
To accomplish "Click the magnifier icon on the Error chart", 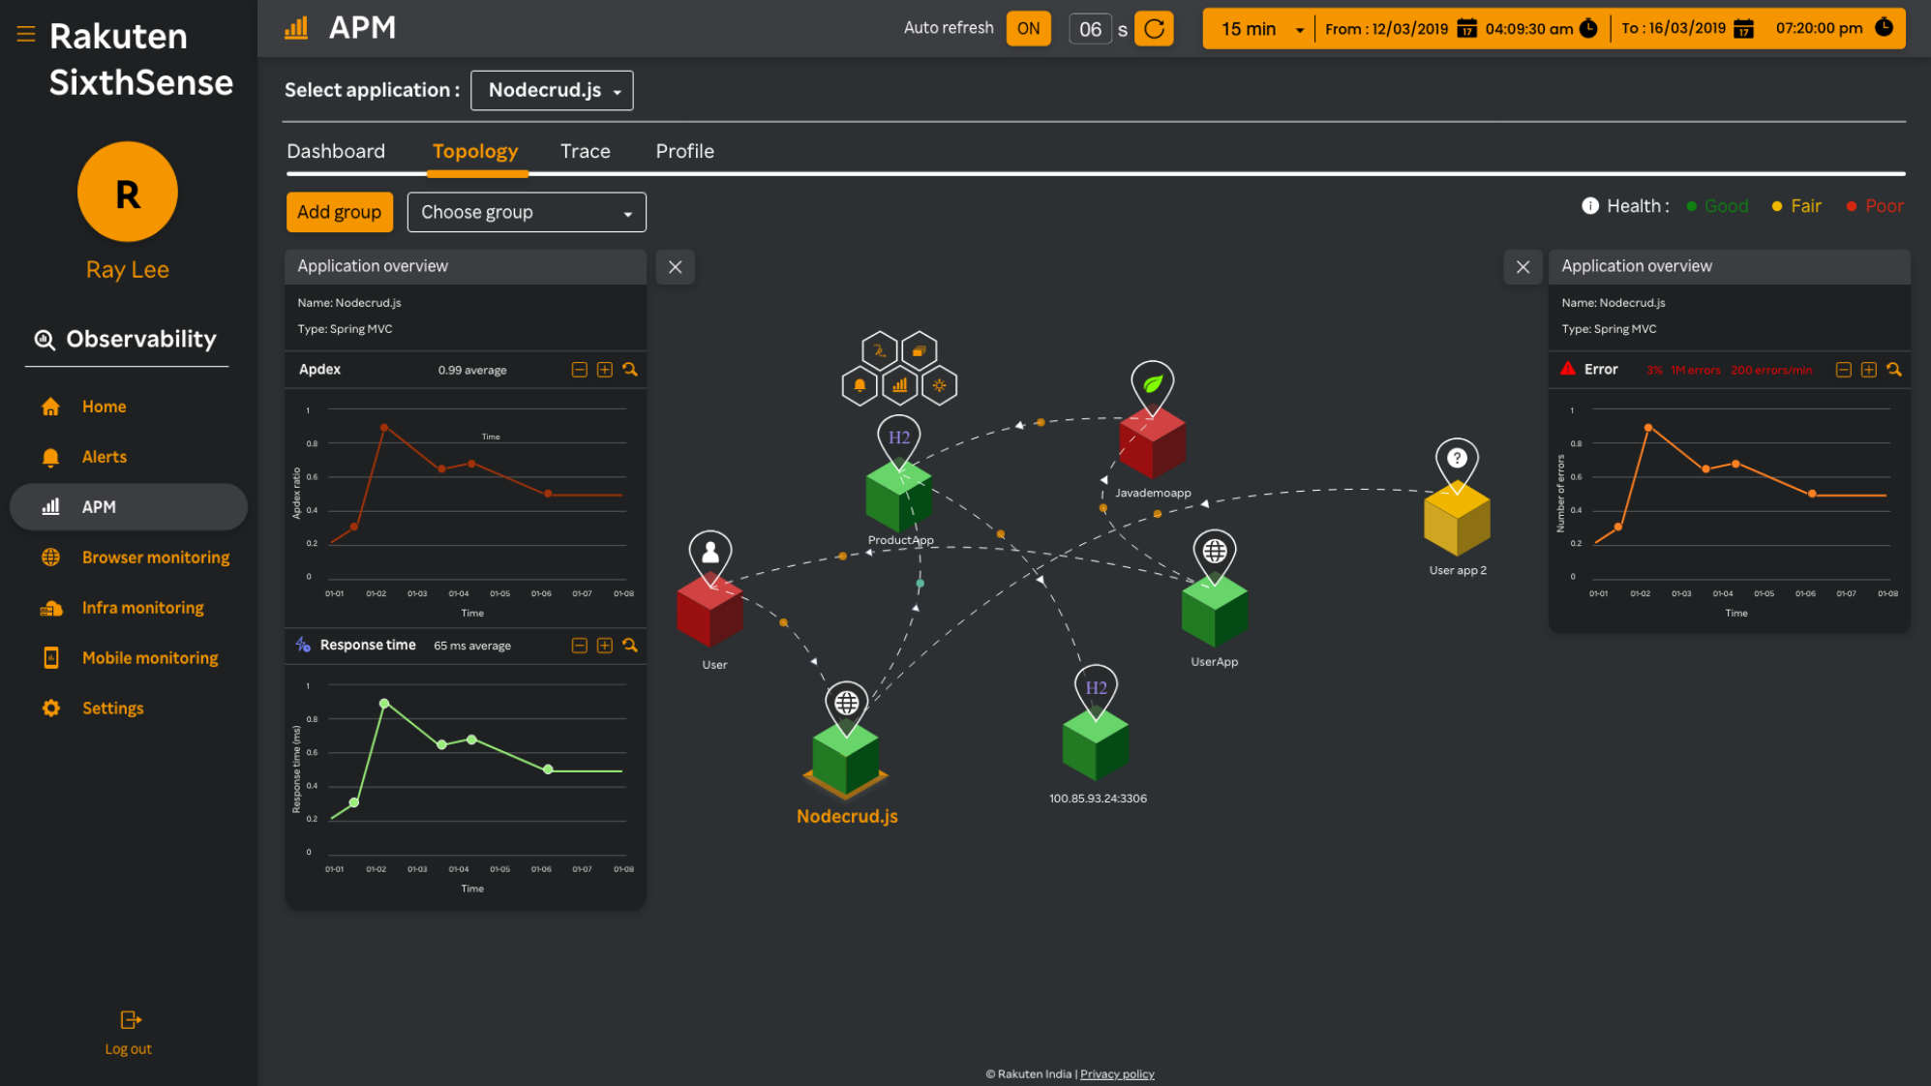I will (1895, 369).
